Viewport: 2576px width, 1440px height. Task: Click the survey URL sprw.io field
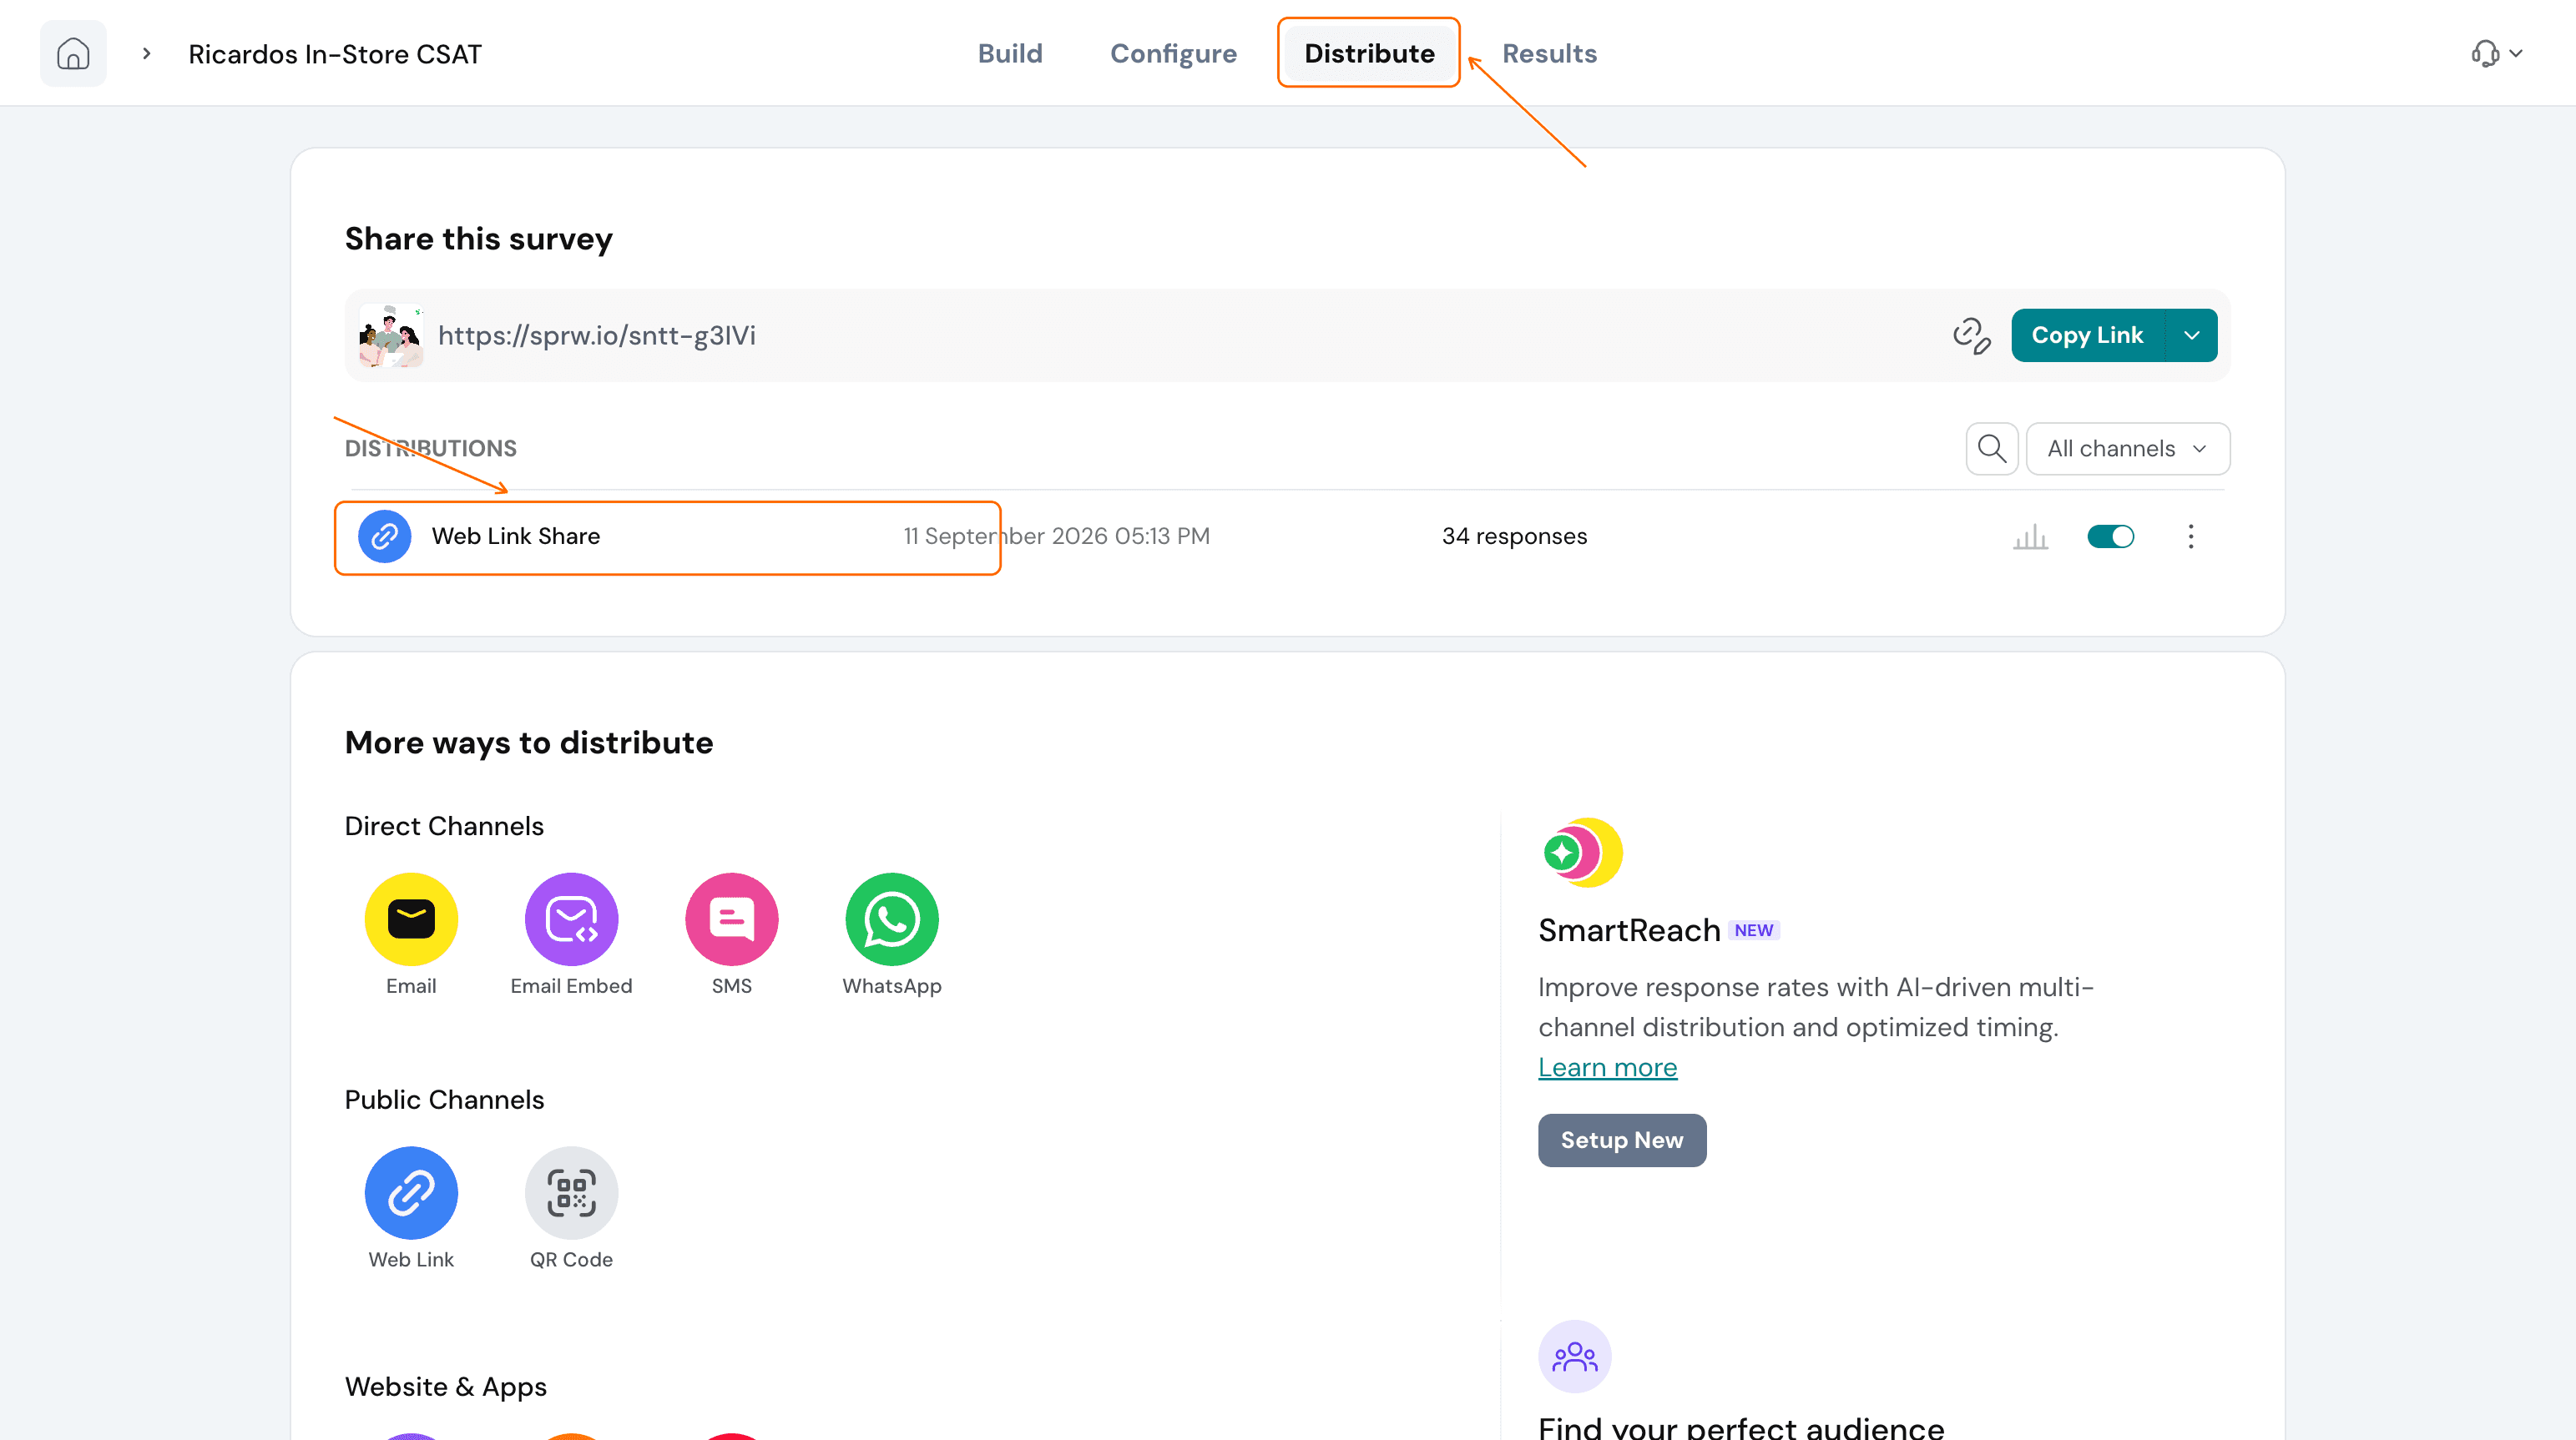pyautogui.click(x=597, y=335)
